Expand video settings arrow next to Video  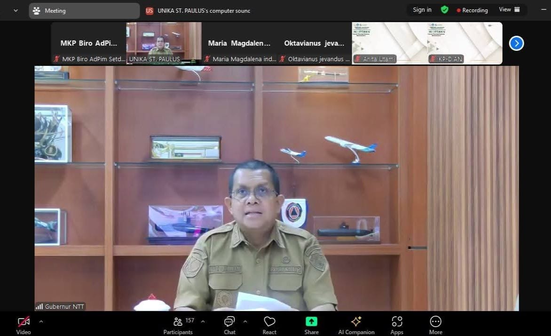[x=41, y=321]
